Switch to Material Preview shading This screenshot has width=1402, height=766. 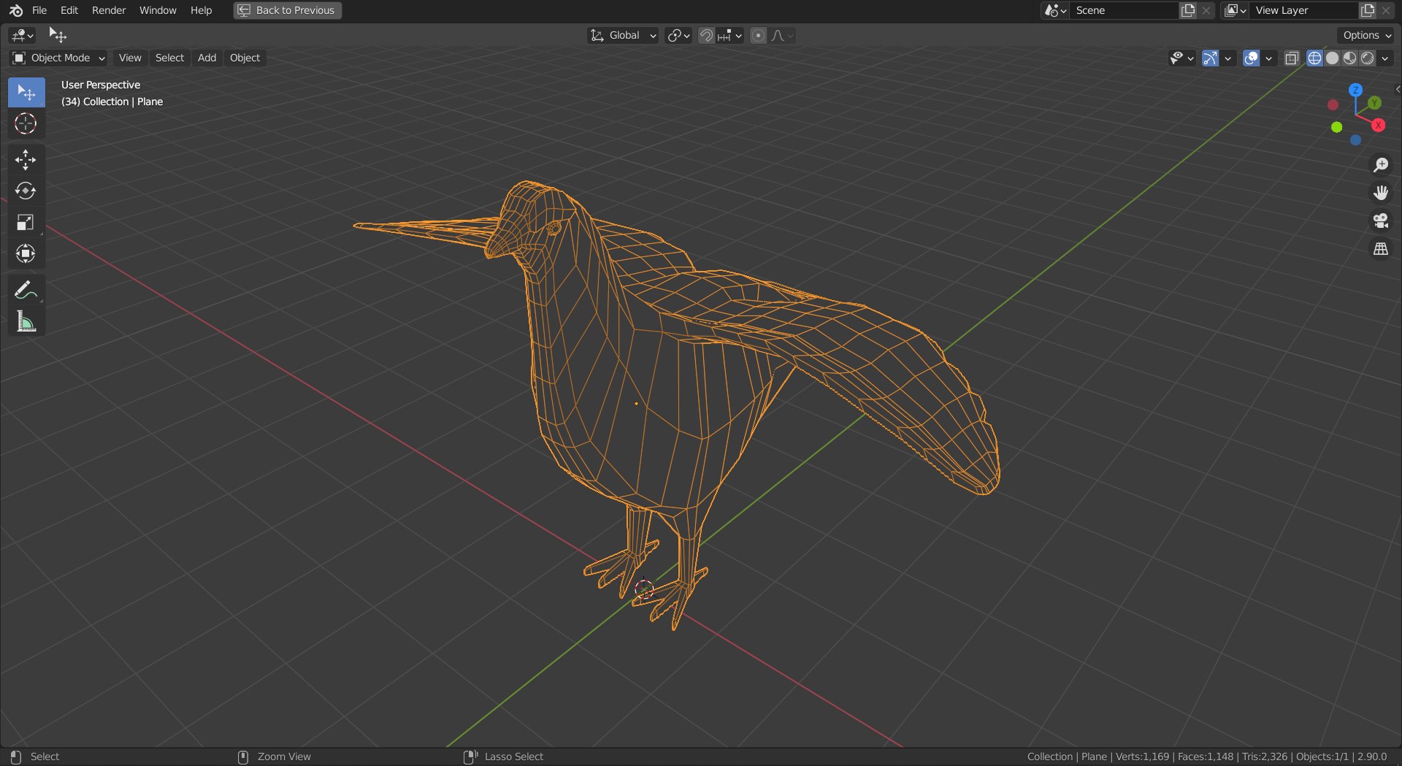(x=1349, y=58)
